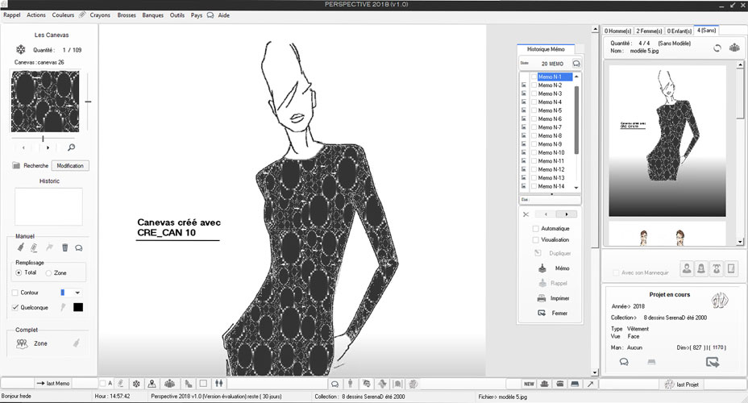The height and width of the screenshot is (403, 748).
Task: Click the trash icon in Manuel section
Action: coord(64,247)
